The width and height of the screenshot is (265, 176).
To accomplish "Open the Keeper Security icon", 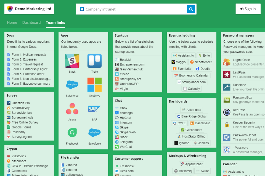I will 227,125.
